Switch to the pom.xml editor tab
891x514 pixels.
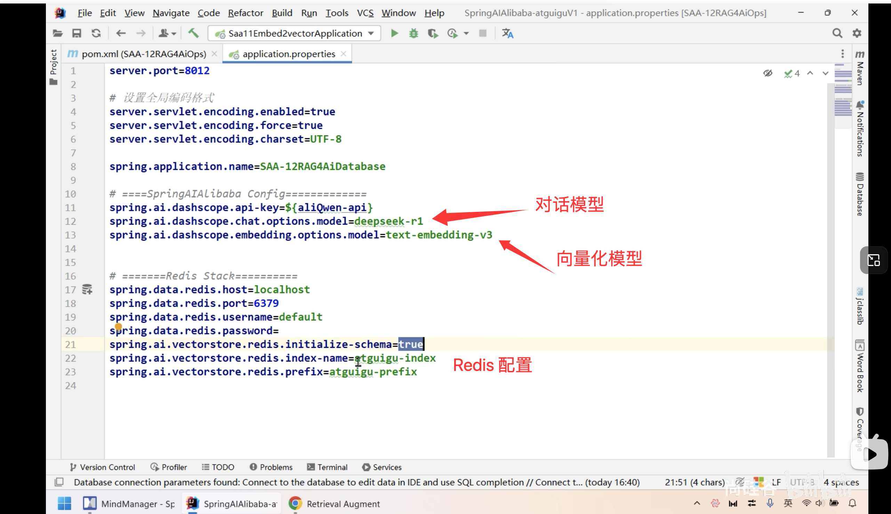tap(143, 54)
